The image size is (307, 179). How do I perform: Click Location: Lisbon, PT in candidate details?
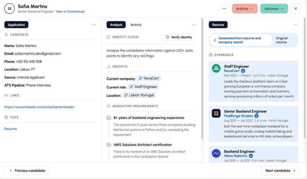coord(20,69)
